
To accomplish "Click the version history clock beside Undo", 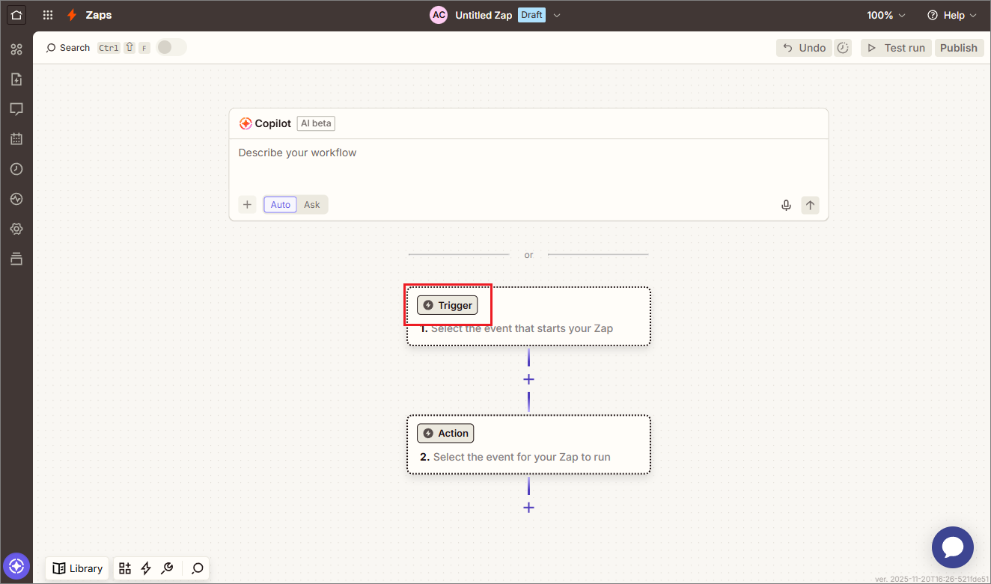I will click(x=843, y=48).
